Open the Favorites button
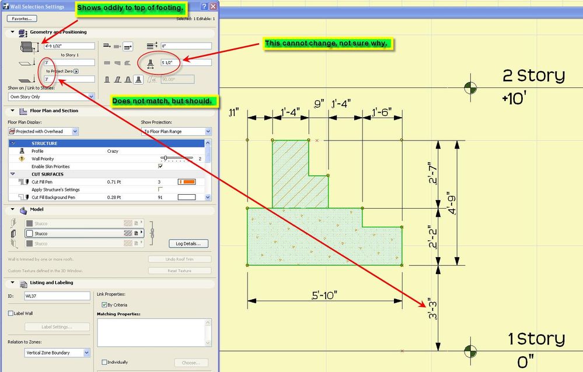Screen dimensions: 583x372 pos(22,19)
